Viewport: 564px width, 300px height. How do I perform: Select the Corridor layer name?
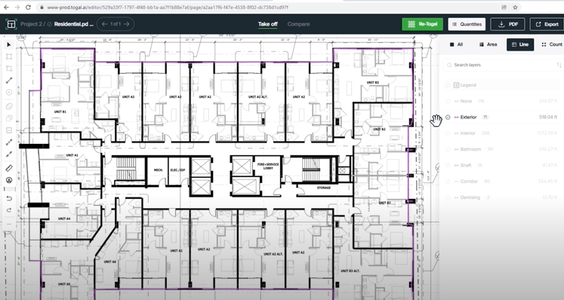pos(469,182)
